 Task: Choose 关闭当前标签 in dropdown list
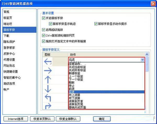click(106, 67)
